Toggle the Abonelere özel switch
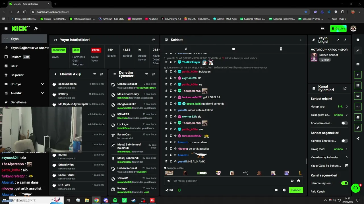The height and width of the screenshot is (204, 364). [x=344, y=123]
